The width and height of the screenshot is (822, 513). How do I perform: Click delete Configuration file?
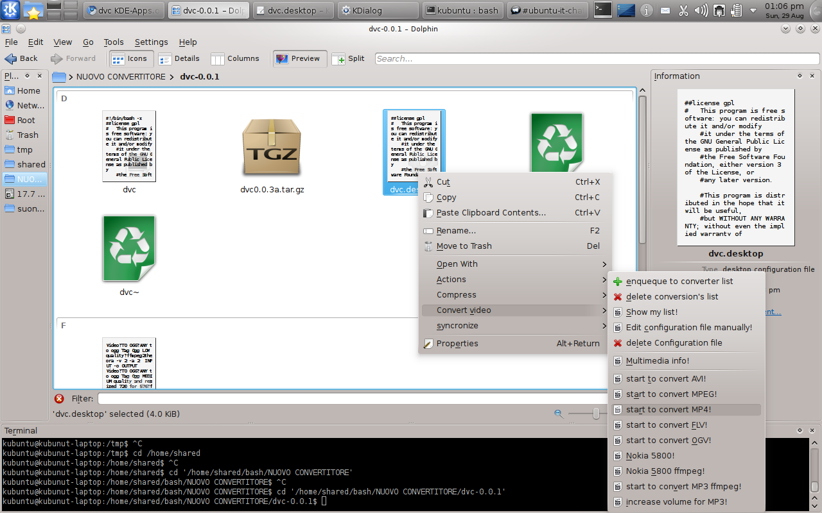pyautogui.click(x=686, y=343)
